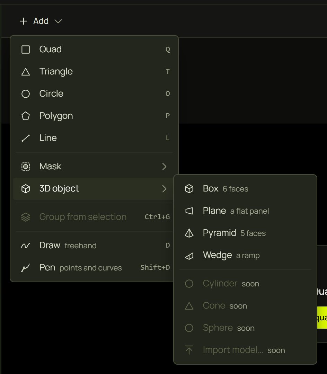Click the Sphere circle icon
The height and width of the screenshot is (374, 327).
[189, 328]
